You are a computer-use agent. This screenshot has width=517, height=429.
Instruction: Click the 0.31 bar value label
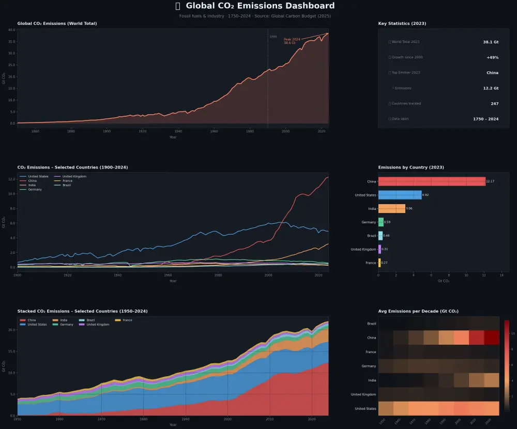pyautogui.click(x=385, y=249)
